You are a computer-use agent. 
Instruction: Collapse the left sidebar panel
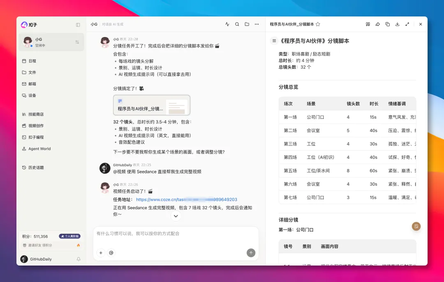(x=78, y=24)
